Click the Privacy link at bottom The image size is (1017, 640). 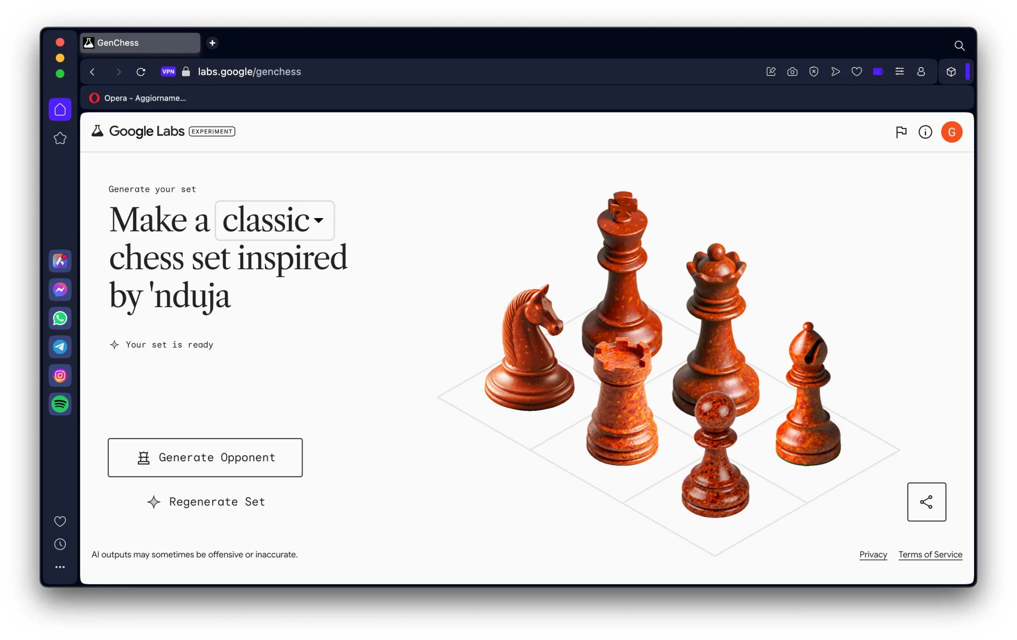(873, 554)
